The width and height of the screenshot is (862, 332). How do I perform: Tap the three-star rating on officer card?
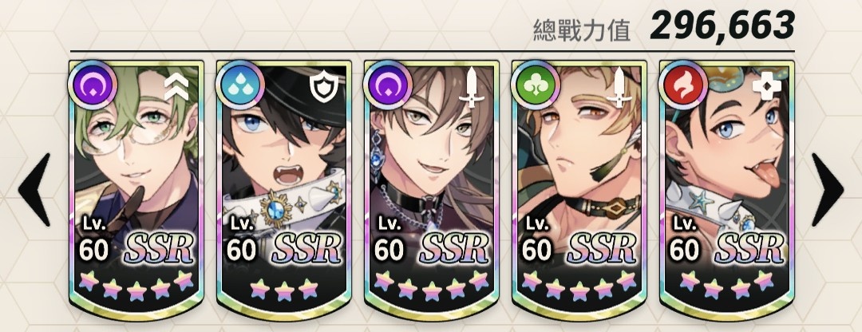pyautogui.click(x=283, y=289)
